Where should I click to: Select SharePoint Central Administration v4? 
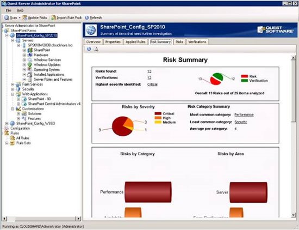pos(54,104)
